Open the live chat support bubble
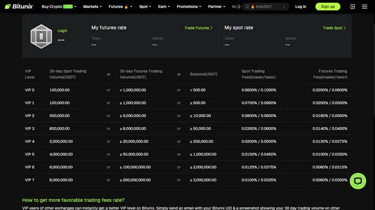Image resolution: width=375 pixels, height=210 pixels. pos(358,181)
